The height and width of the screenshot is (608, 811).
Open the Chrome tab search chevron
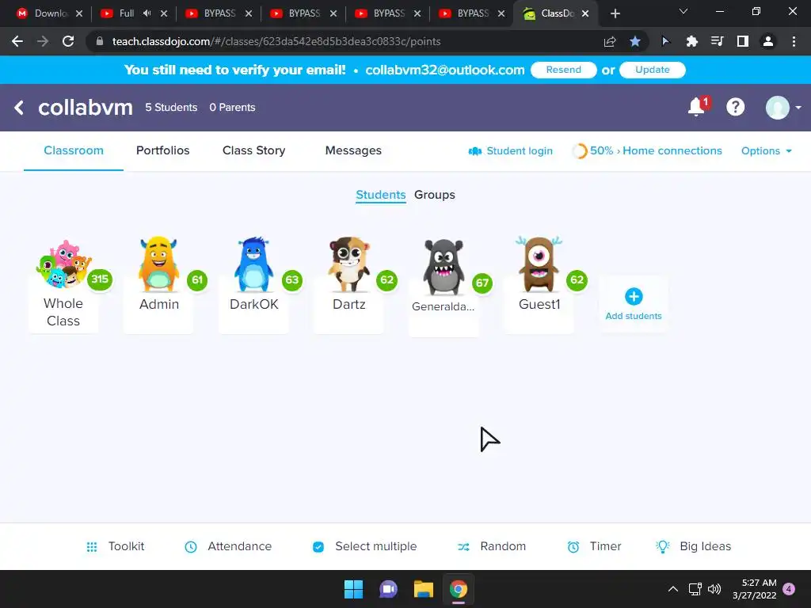pos(683,11)
